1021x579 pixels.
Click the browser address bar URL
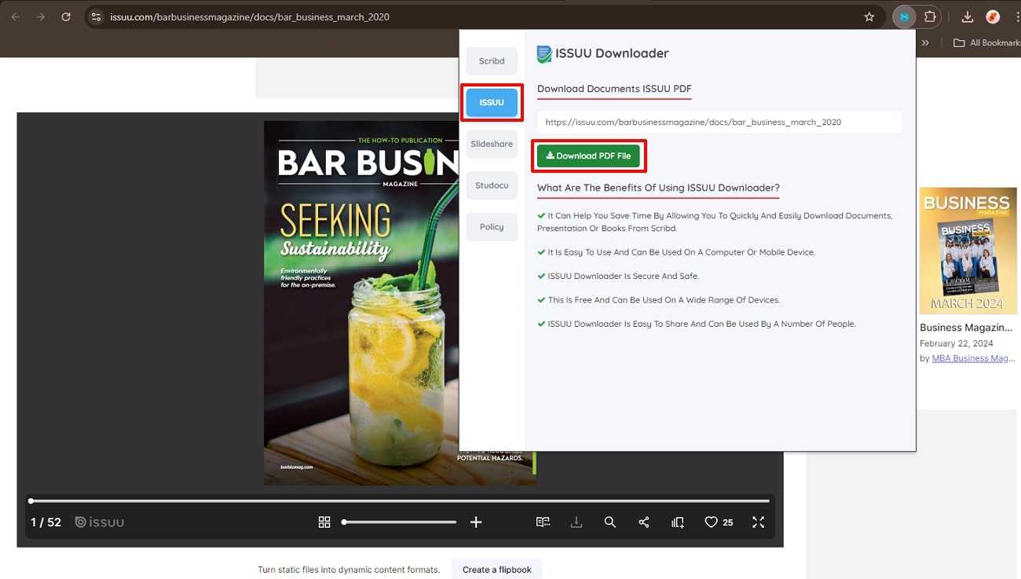point(250,16)
